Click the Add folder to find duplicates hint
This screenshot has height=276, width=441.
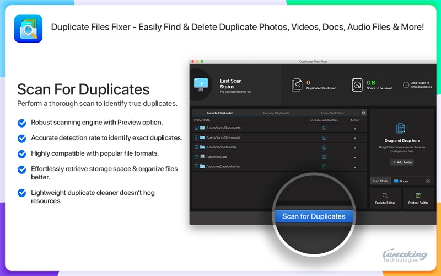[x=421, y=85]
